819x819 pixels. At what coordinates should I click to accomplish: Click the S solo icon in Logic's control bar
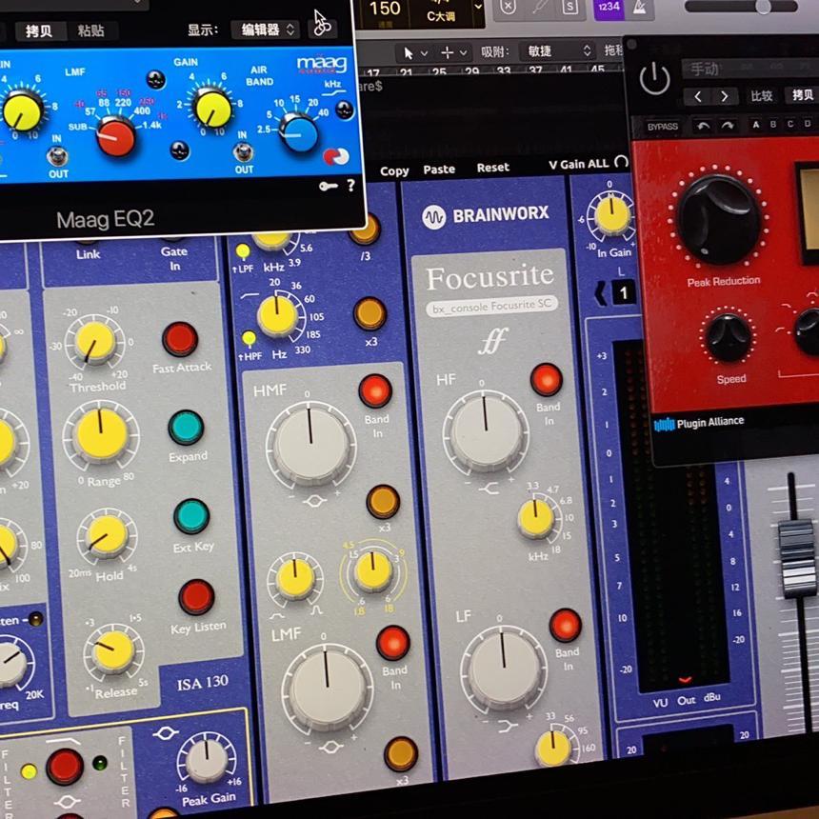[x=570, y=8]
